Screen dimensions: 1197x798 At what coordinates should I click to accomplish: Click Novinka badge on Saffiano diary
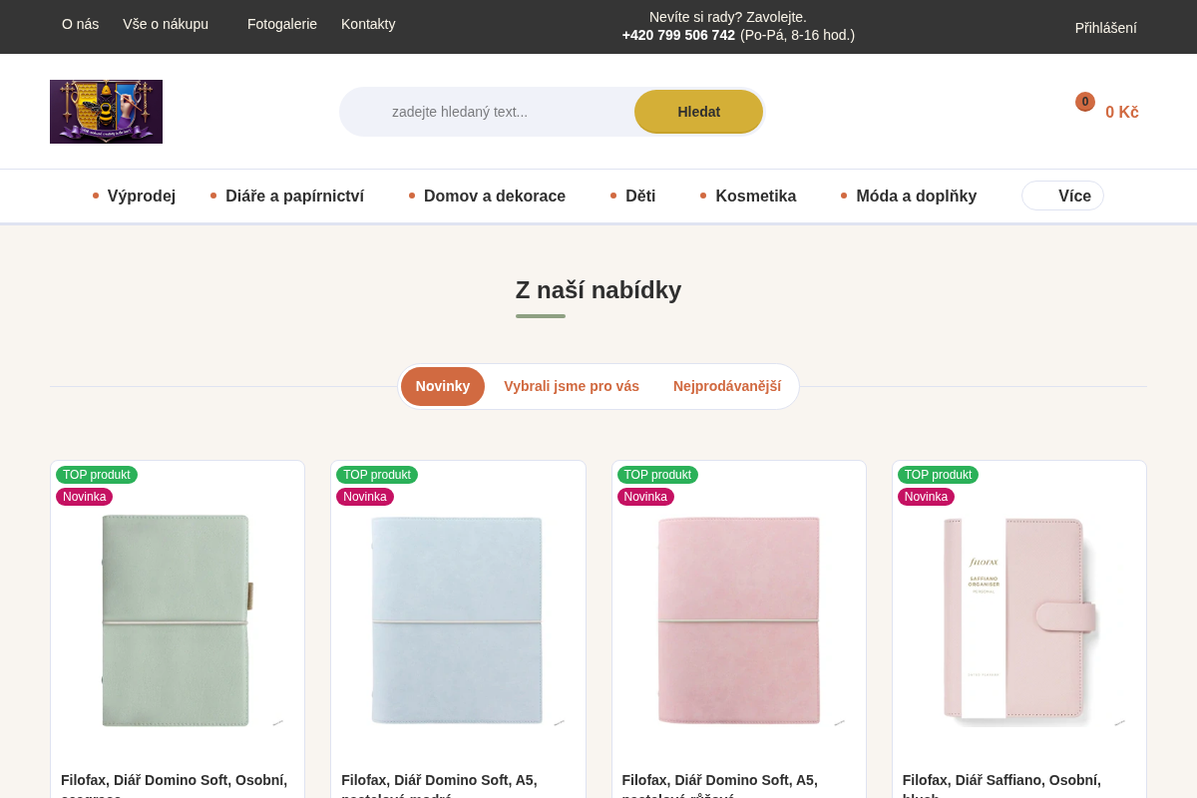926,497
